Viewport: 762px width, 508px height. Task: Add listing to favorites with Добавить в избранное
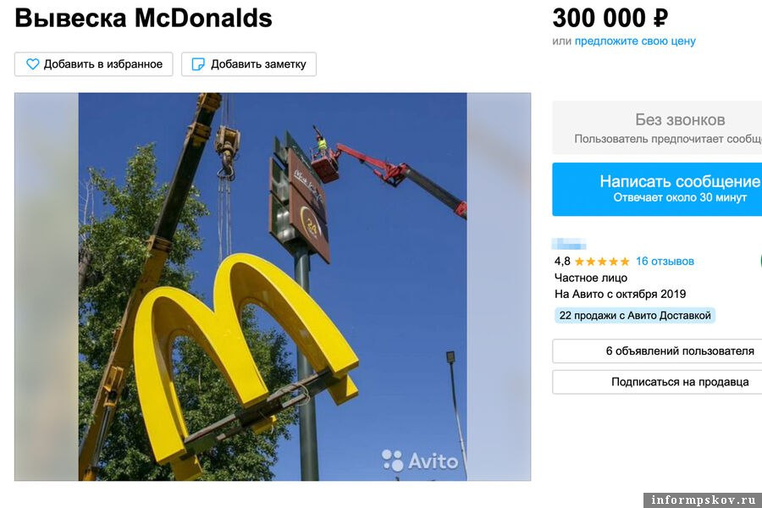[94, 64]
